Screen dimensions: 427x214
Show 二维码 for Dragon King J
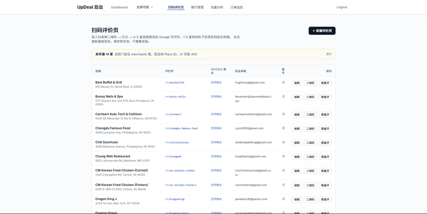(x=310, y=199)
